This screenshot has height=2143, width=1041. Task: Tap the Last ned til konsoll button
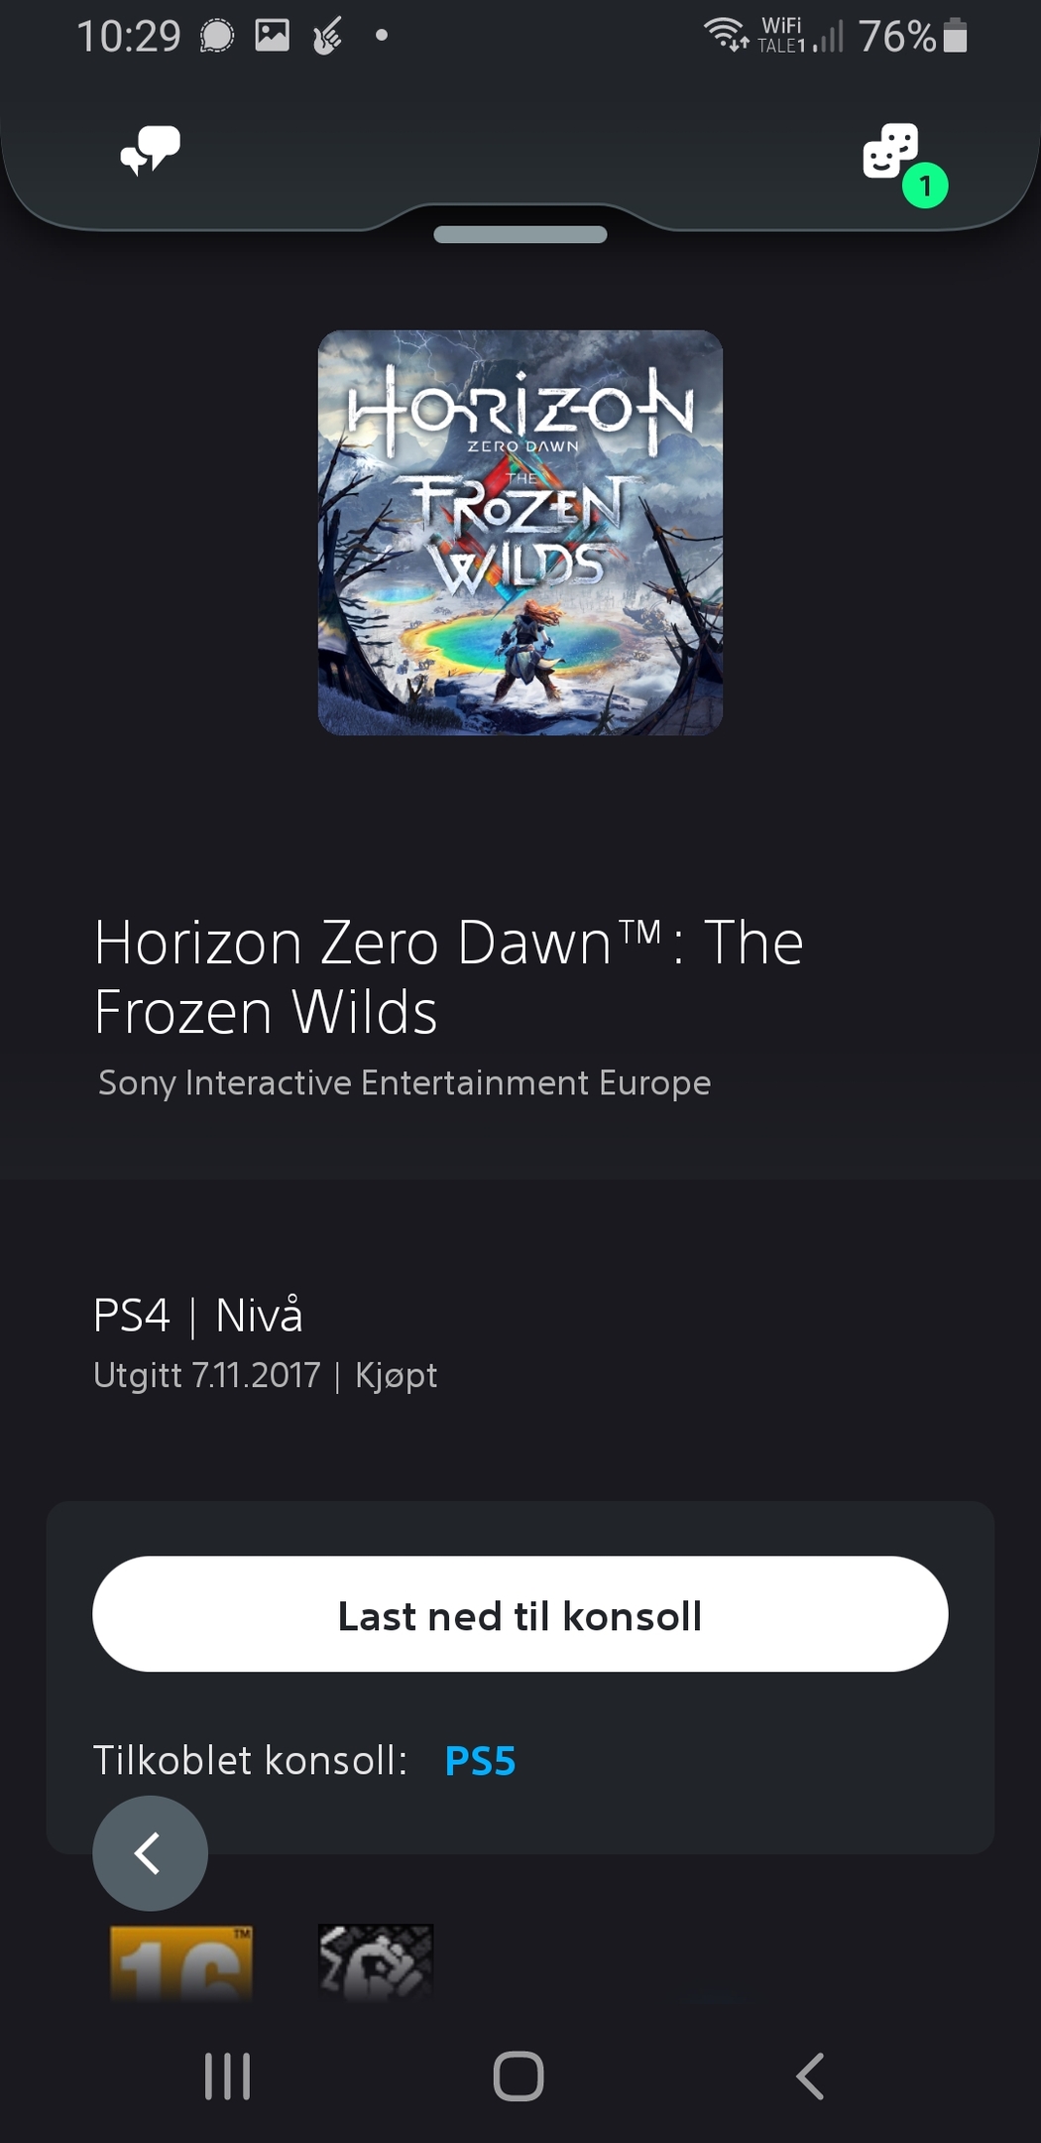520,1614
